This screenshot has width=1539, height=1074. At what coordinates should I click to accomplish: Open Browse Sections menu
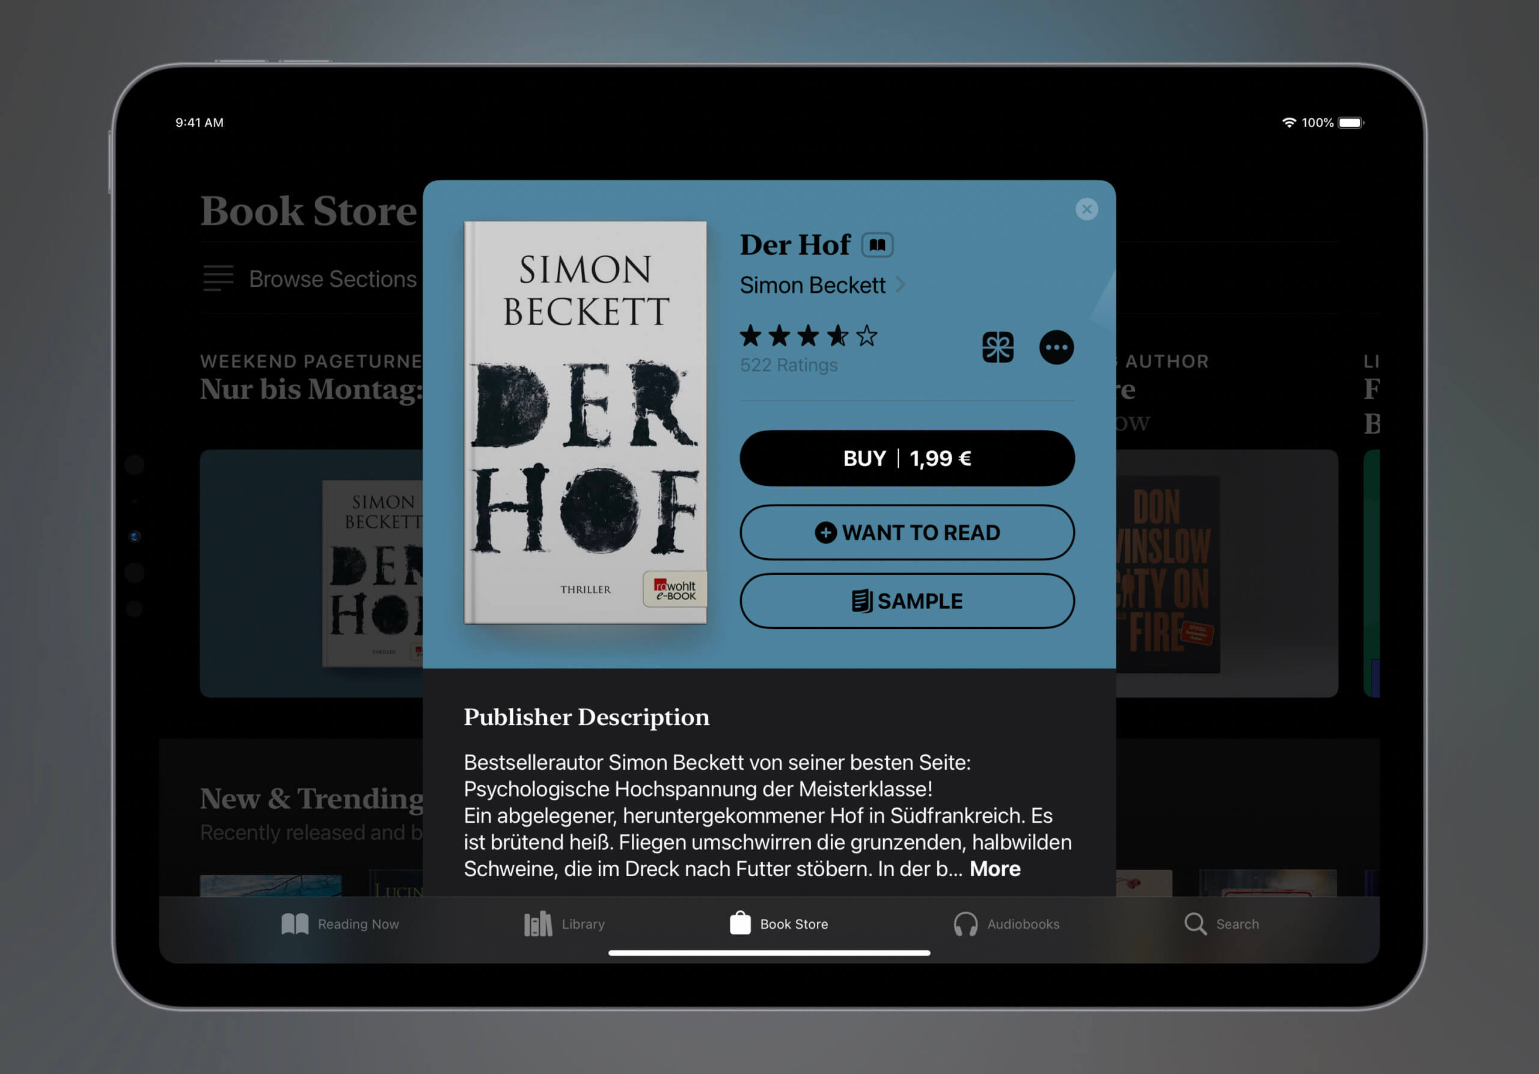coord(310,279)
